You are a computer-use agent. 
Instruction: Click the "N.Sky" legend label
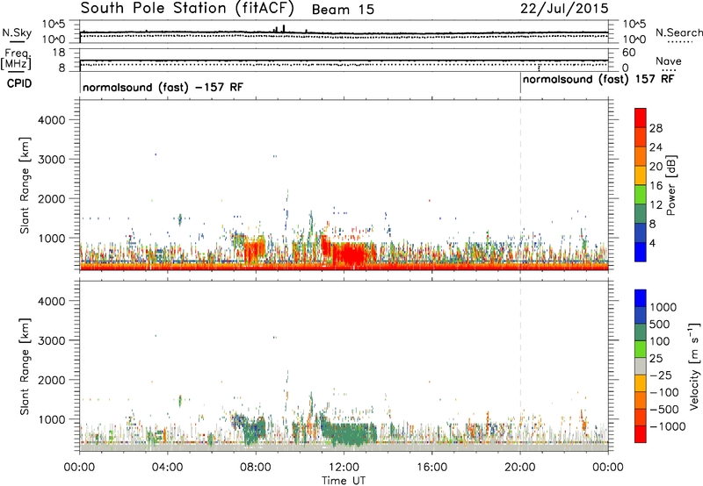17,32
